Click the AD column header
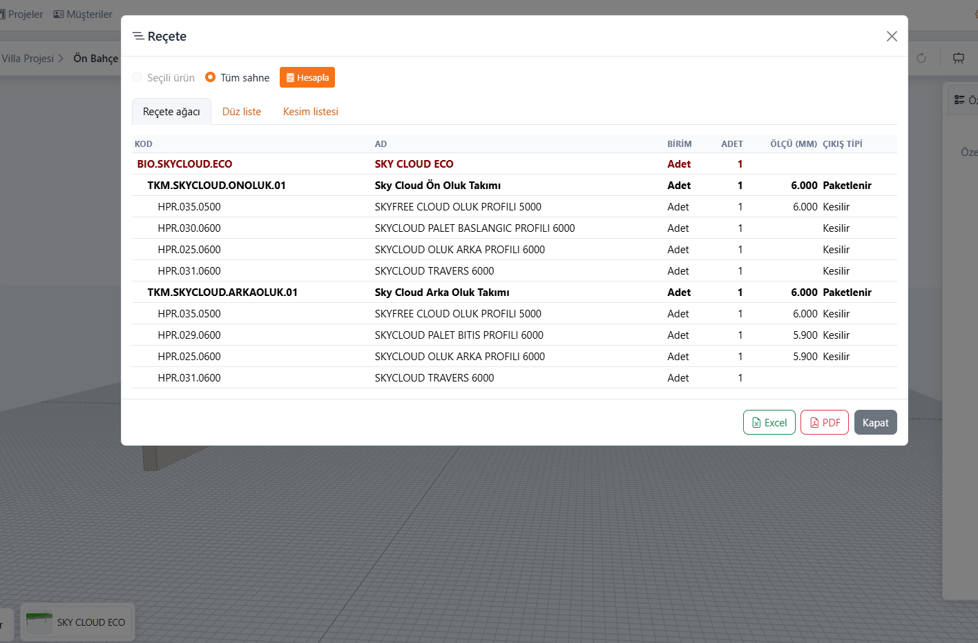 point(381,144)
